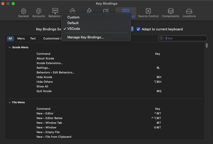Click the ⌘, shortcut for Settings

(158, 68)
